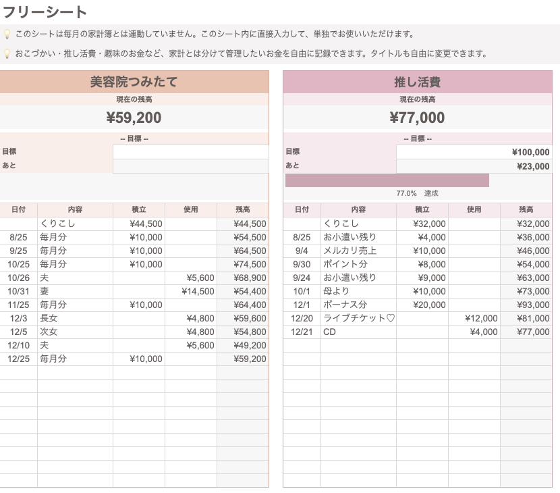Select the 10/26 date cell
The height and width of the screenshot is (493, 560).
click(x=19, y=278)
